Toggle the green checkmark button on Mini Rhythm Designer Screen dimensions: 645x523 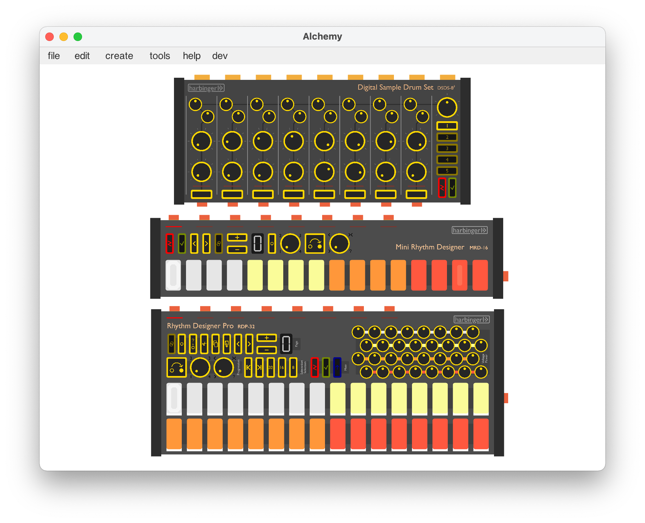pos(182,243)
